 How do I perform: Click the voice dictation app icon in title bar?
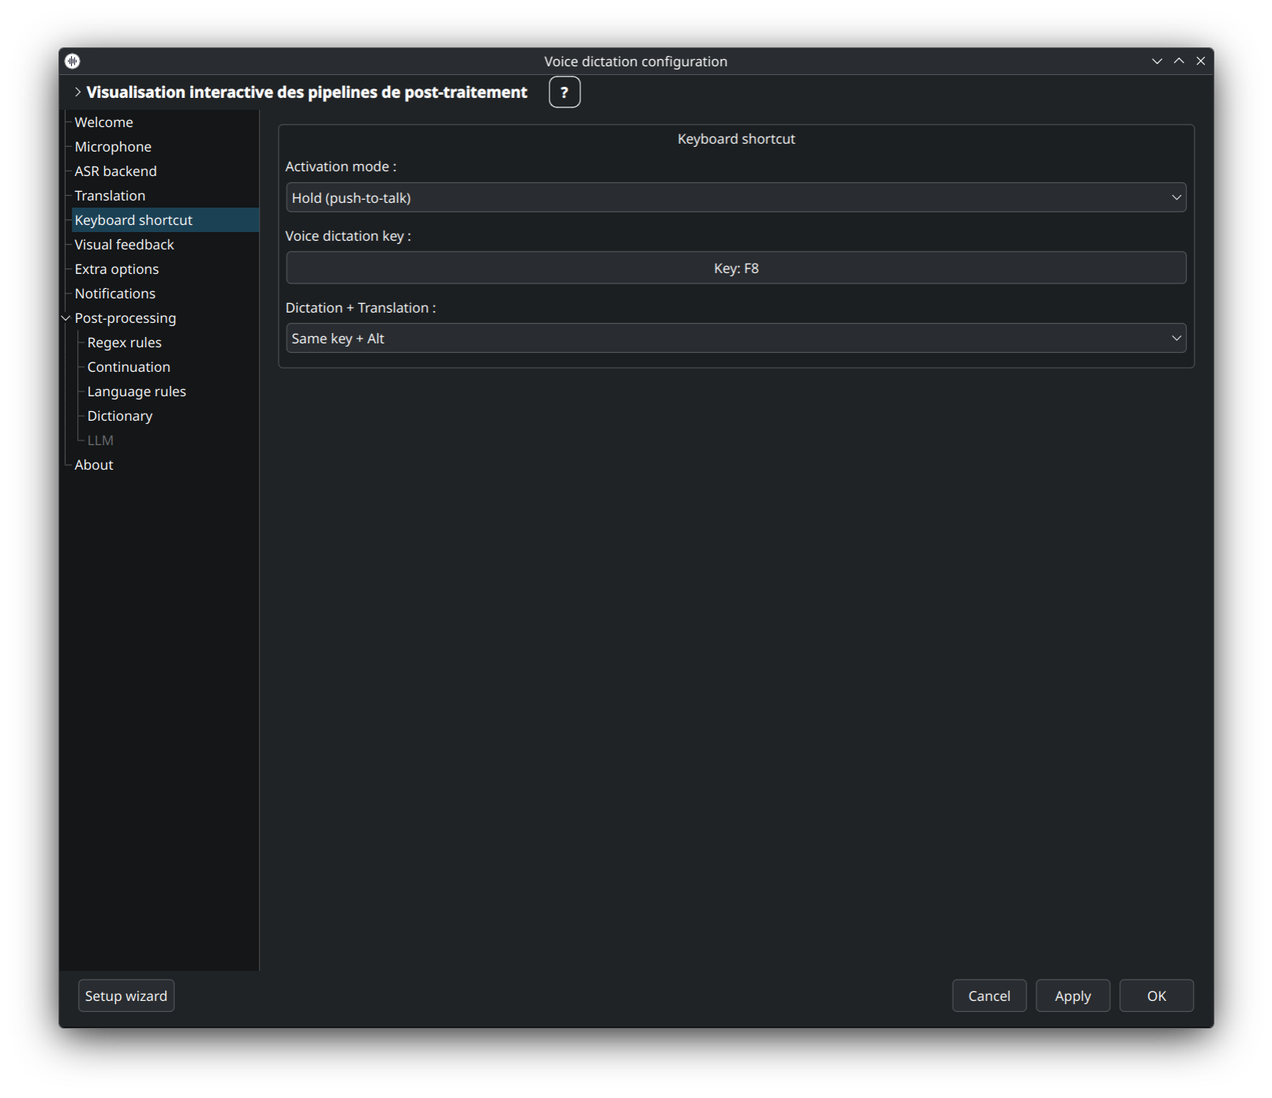tap(73, 61)
